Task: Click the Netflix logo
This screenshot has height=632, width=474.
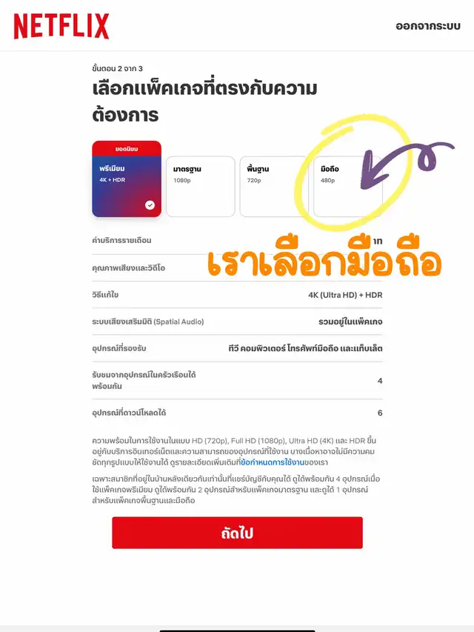Action: pyautogui.click(x=61, y=26)
